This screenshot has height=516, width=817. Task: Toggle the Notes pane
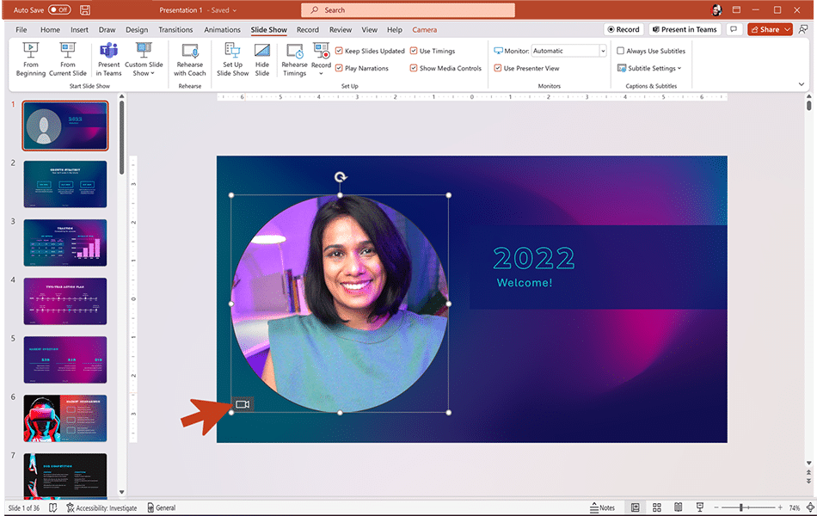pos(602,507)
